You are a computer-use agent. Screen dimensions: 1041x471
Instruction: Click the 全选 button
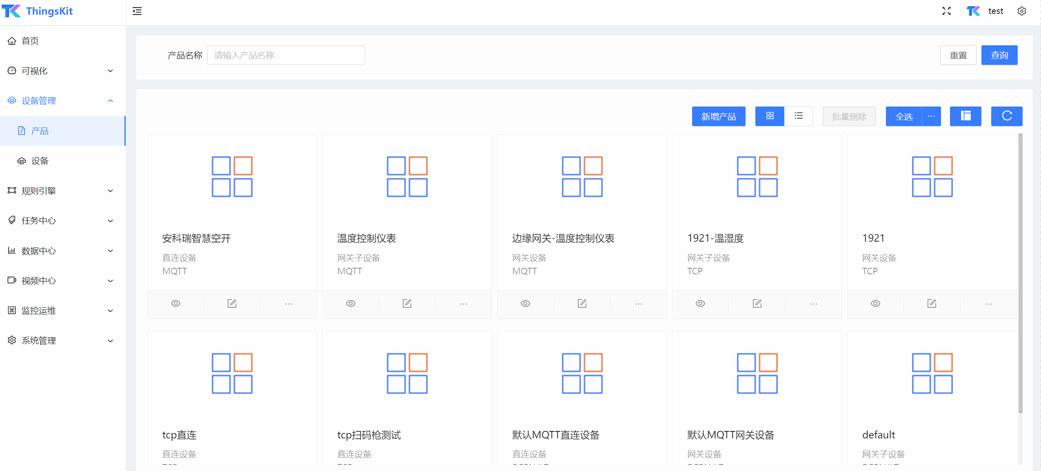(904, 116)
